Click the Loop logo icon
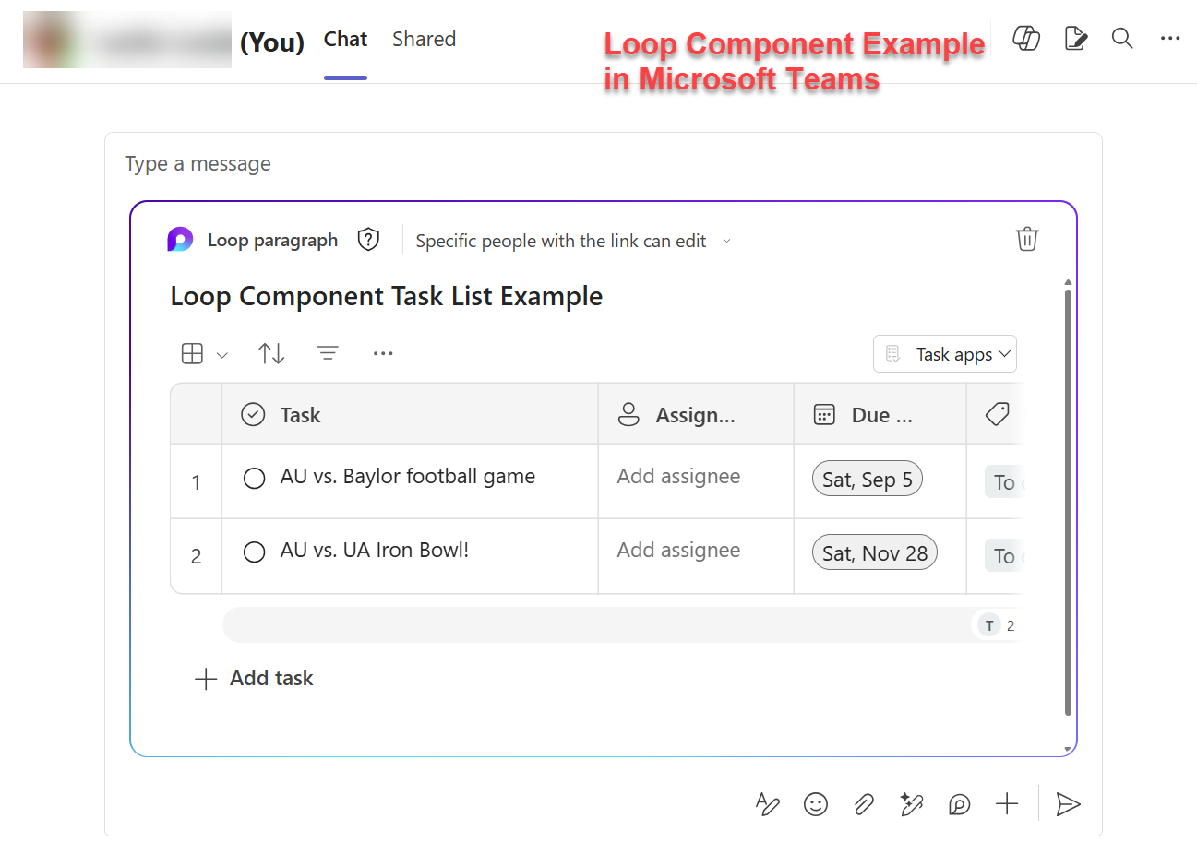 [180, 240]
